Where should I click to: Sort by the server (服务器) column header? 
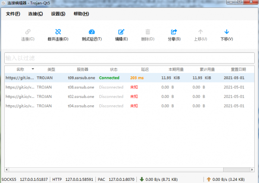(82, 69)
